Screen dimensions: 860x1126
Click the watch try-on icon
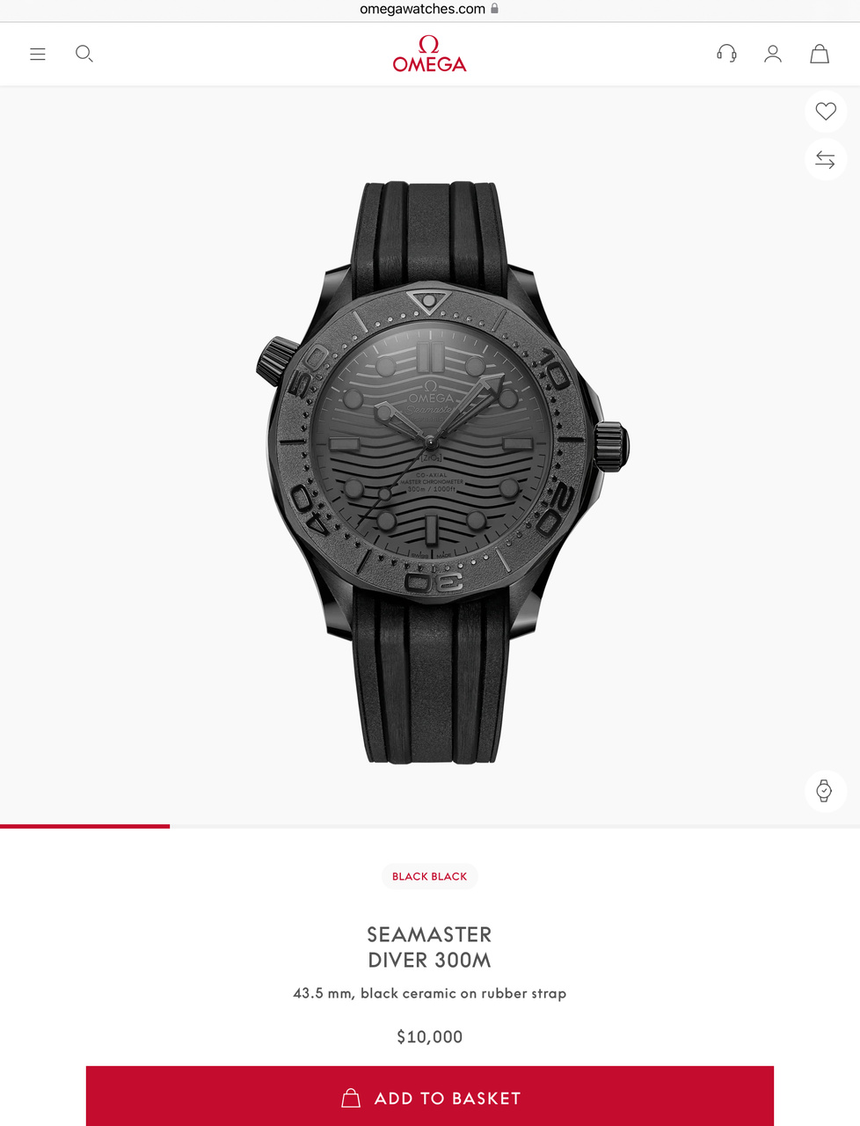[x=825, y=790]
